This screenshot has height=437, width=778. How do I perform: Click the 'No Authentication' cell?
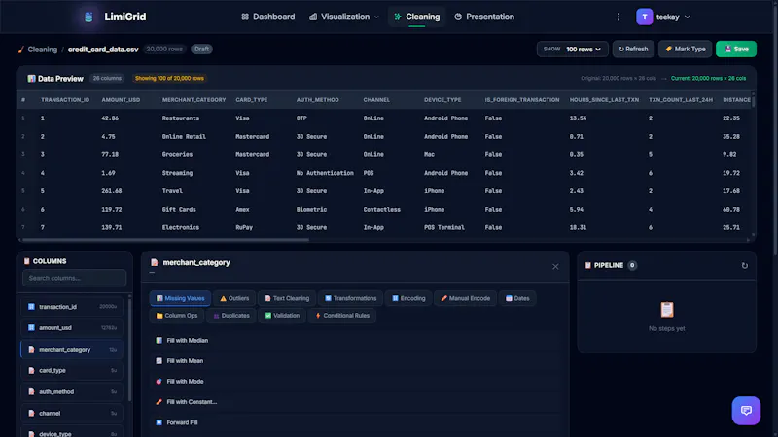pyautogui.click(x=325, y=173)
